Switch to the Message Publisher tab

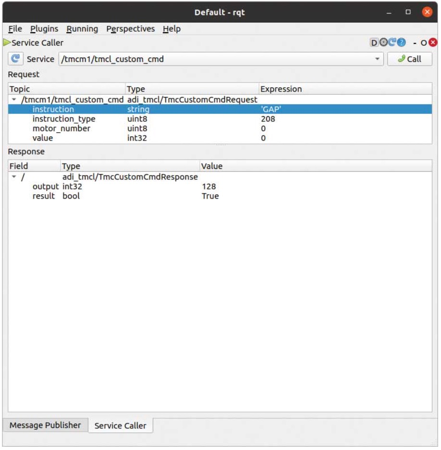coord(46,425)
